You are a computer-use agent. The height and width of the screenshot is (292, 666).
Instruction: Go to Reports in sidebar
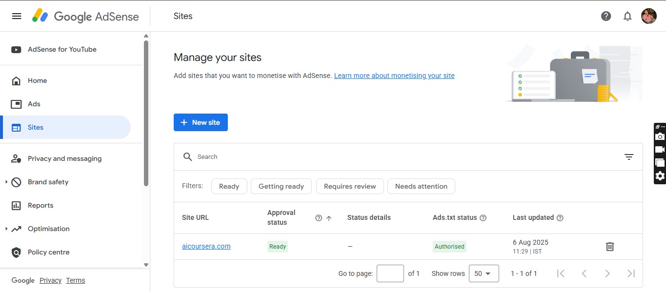[x=40, y=205]
